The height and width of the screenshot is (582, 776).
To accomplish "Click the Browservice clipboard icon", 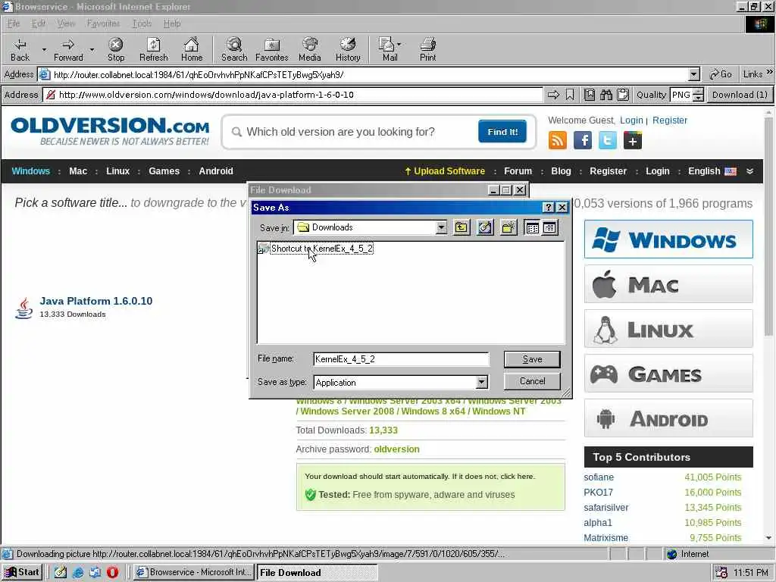I will (x=623, y=95).
